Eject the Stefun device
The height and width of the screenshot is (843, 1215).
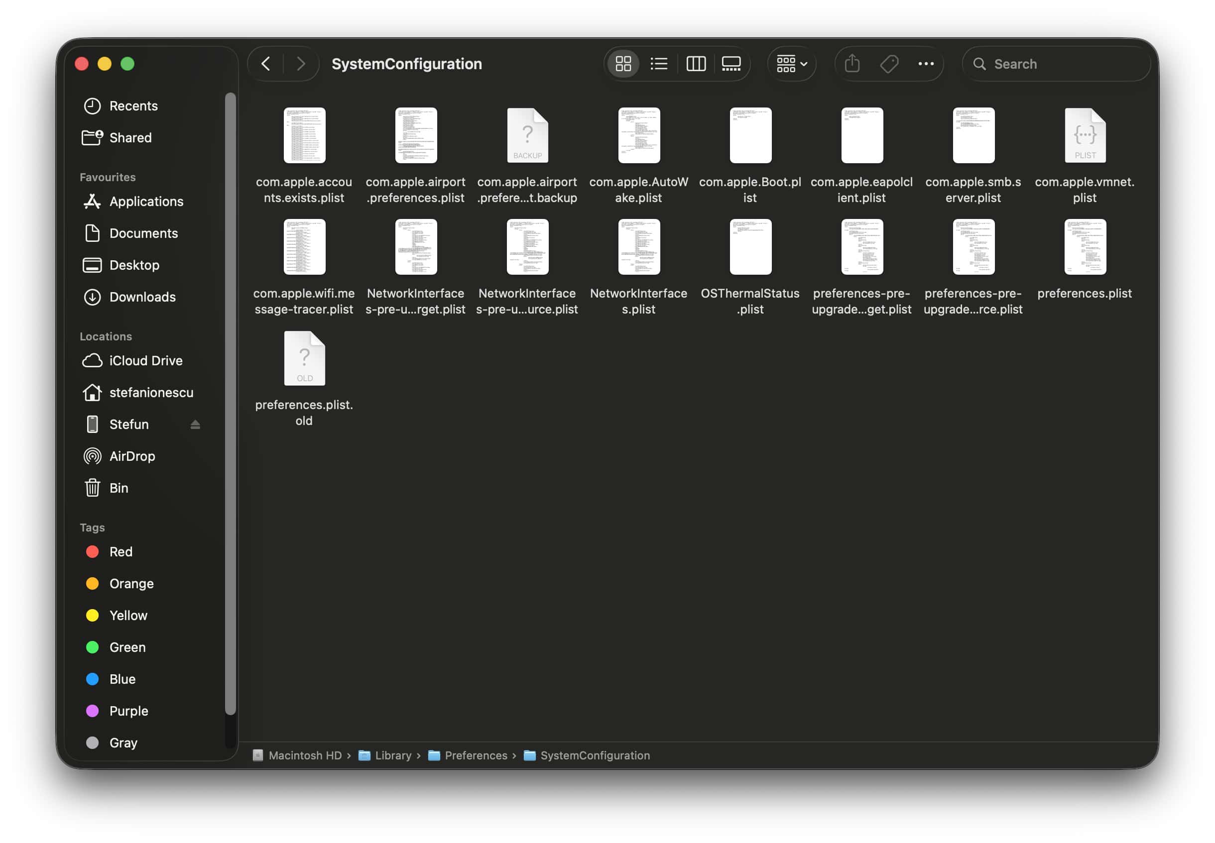195,424
